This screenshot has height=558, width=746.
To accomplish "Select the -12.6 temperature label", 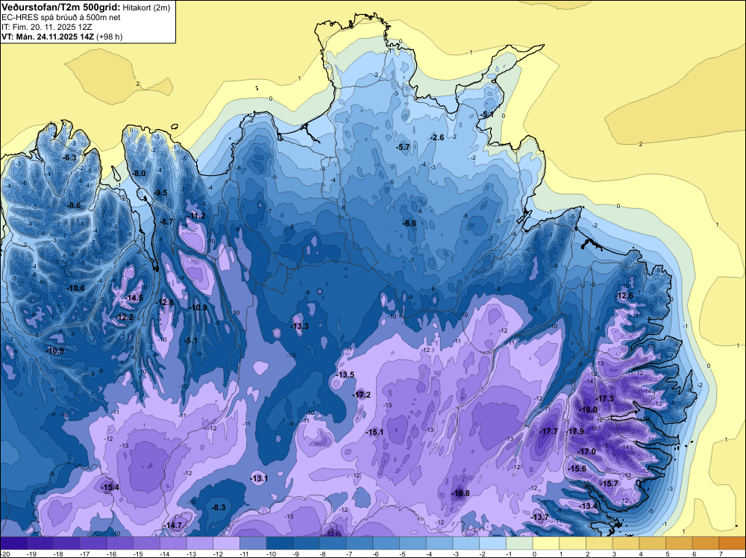I will (624, 295).
